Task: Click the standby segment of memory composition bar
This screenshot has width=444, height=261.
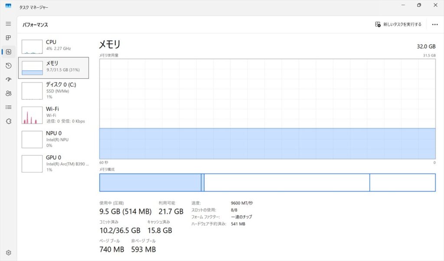Action: pyautogui.click(x=287, y=183)
